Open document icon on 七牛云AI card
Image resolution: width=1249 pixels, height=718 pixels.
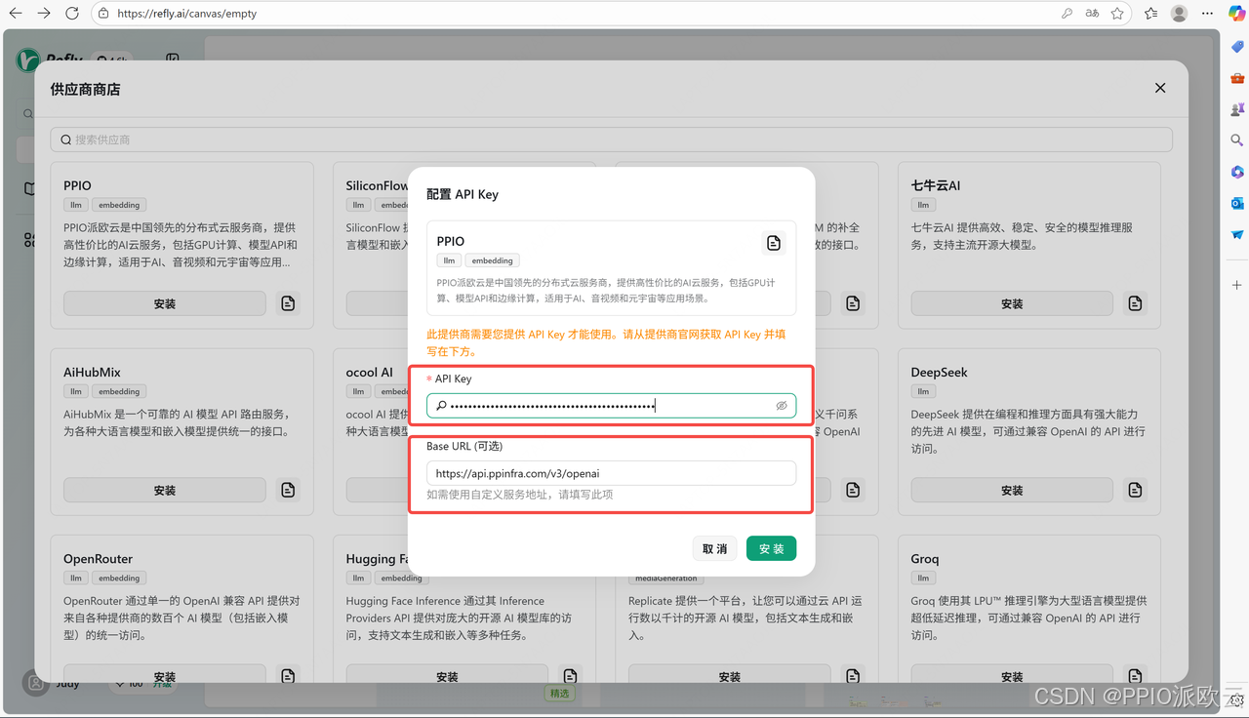coord(1135,303)
